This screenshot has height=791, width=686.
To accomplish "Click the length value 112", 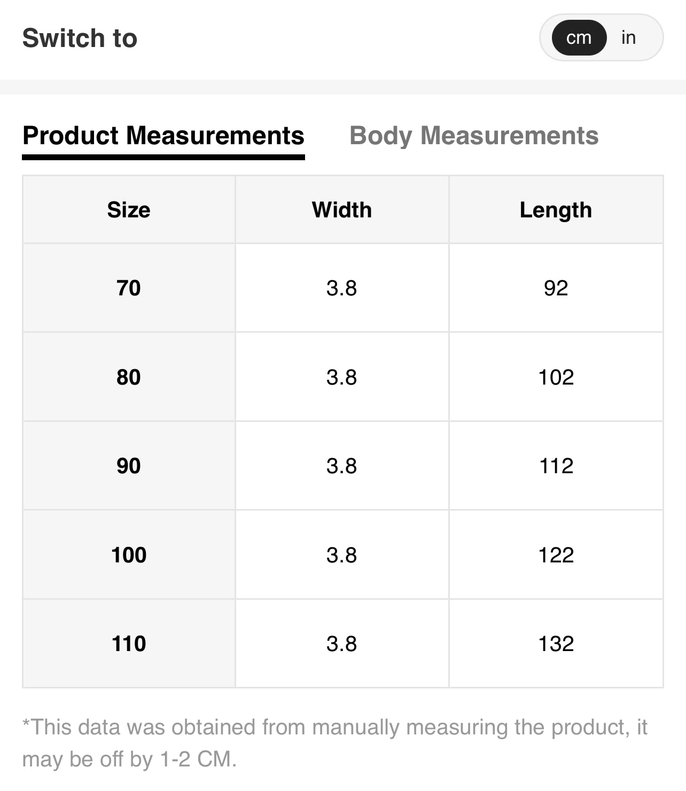I will [556, 466].
